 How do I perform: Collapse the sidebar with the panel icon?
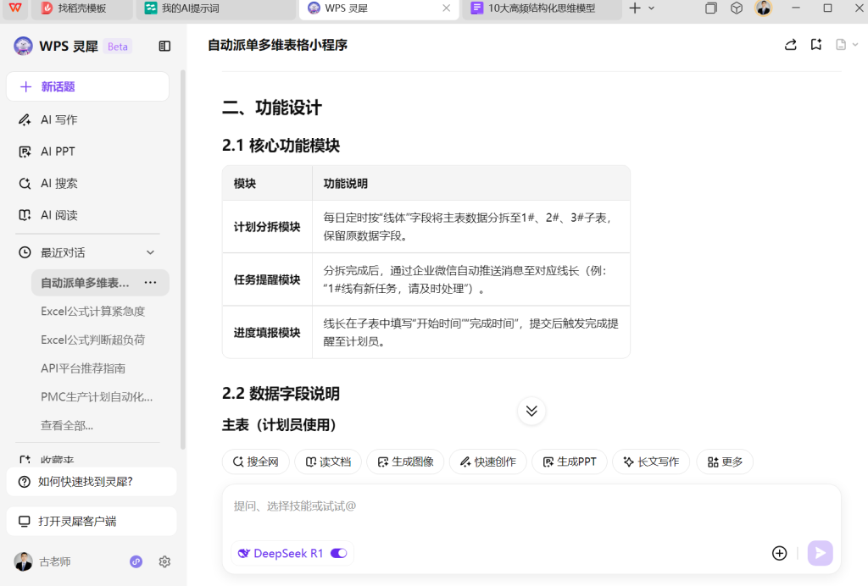pyautogui.click(x=164, y=46)
